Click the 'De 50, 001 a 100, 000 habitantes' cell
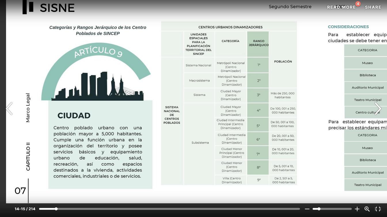 pyautogui.click(x=282, y=124)
